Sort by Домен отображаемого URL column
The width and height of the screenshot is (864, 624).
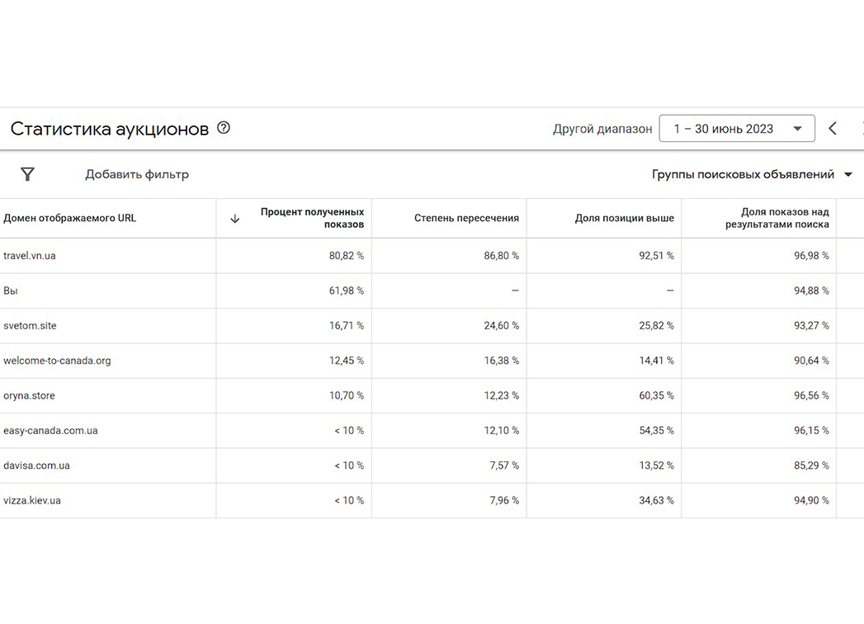point(69,218)
